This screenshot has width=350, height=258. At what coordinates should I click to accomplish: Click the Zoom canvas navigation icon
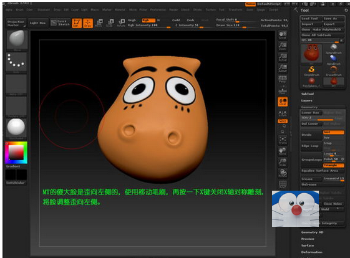pyautogui.click(x=283, y=46)
